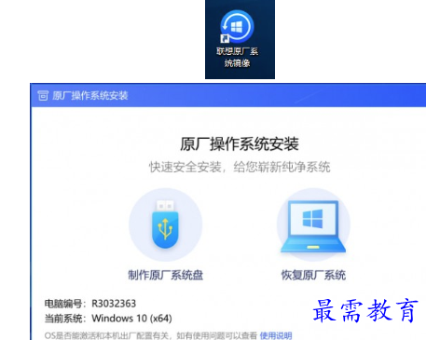Image resolution: width=426 pixels, height=340 pixels.
Task: Click the subtitle 快速安全安装，给您崭新纯净系统
Action: click(240, 167)
